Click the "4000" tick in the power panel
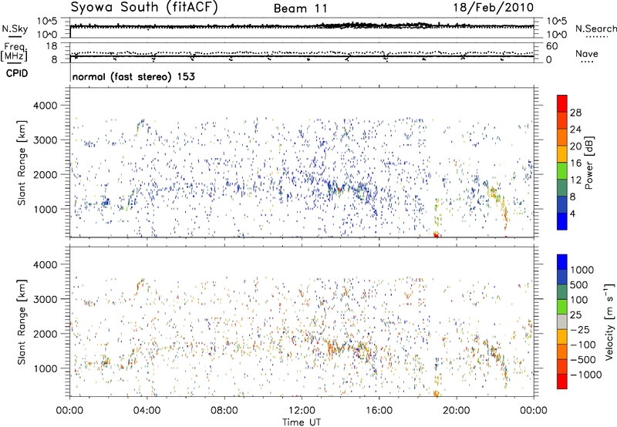617x427 pixels. tap(46, 106)
